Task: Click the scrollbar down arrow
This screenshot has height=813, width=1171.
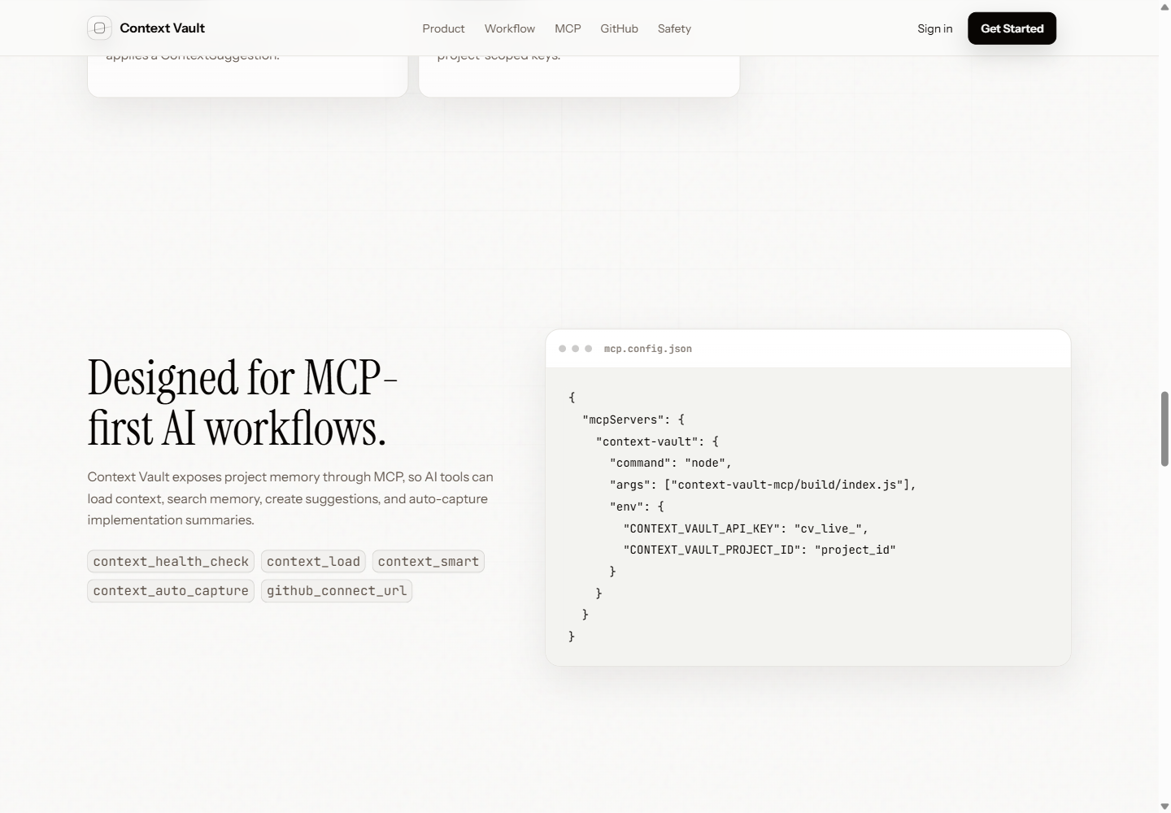Action: coord(1164,806)
